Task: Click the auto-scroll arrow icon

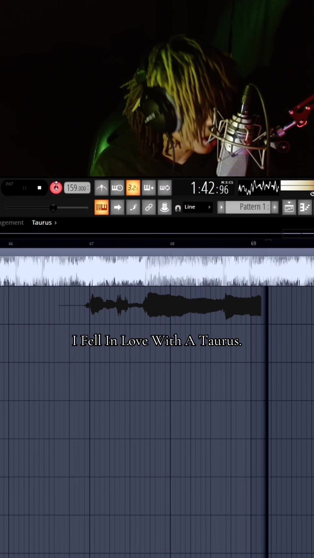Action: (117, 207)
